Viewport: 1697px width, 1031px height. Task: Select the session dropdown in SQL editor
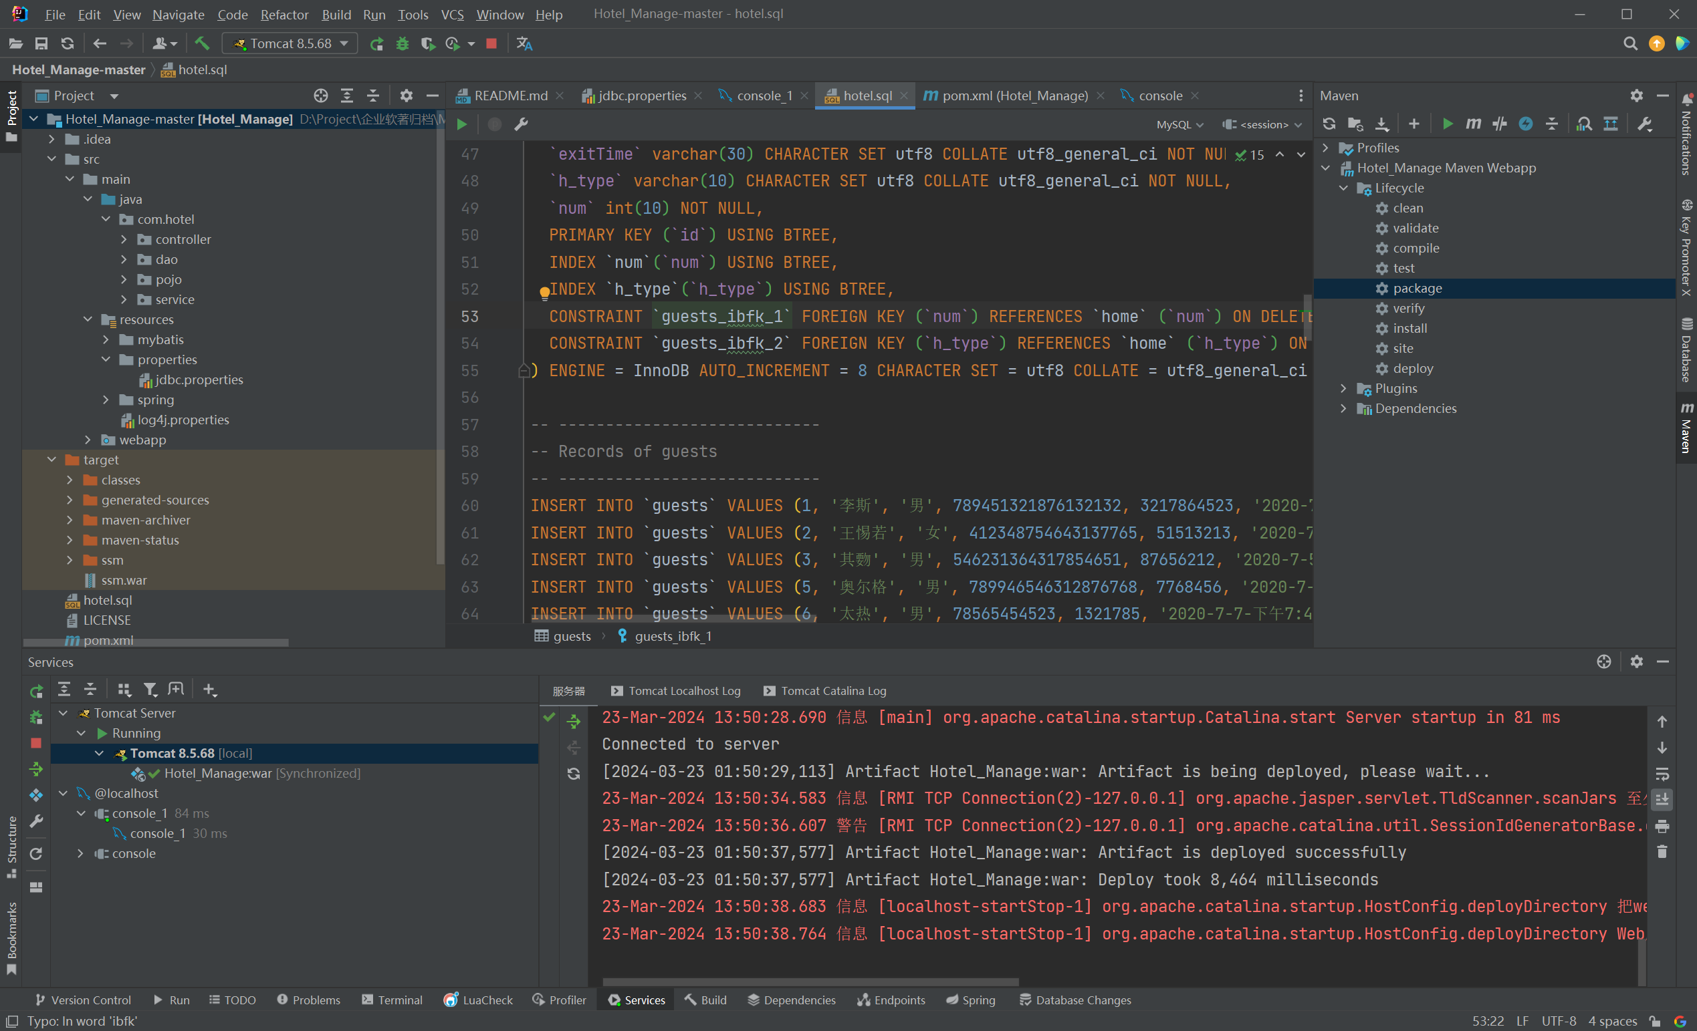(x=1260, y=126)
